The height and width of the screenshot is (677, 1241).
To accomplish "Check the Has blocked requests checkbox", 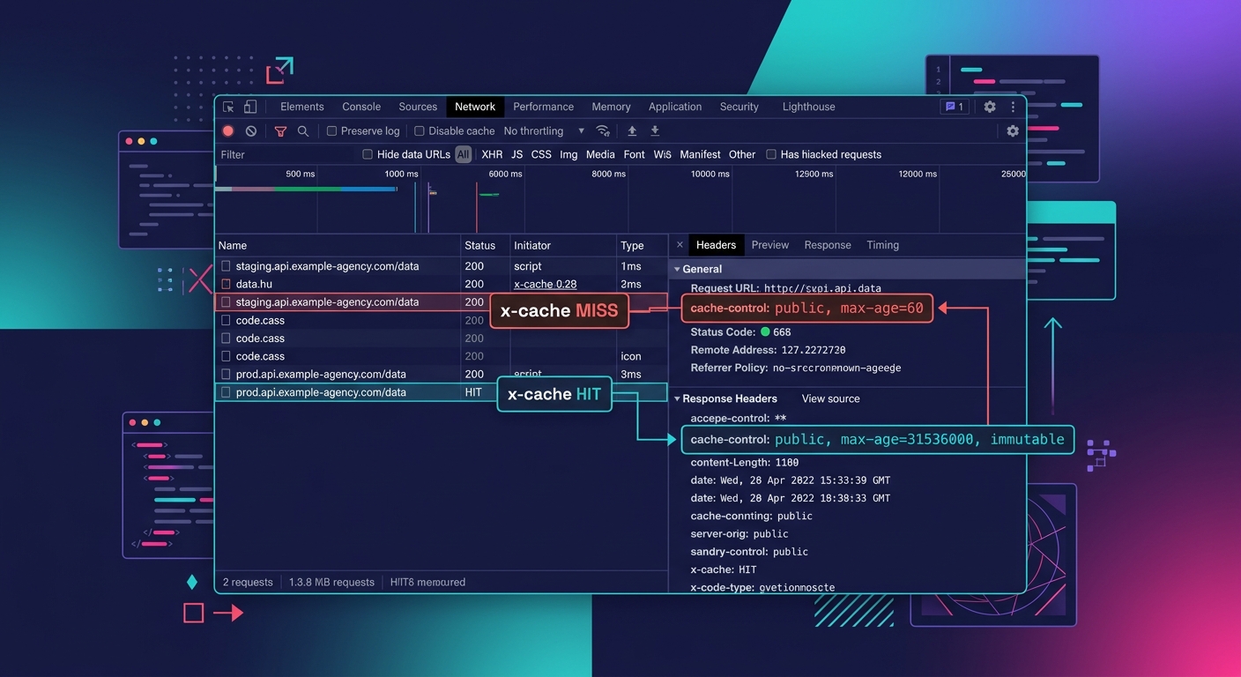I will click(771, 154).
